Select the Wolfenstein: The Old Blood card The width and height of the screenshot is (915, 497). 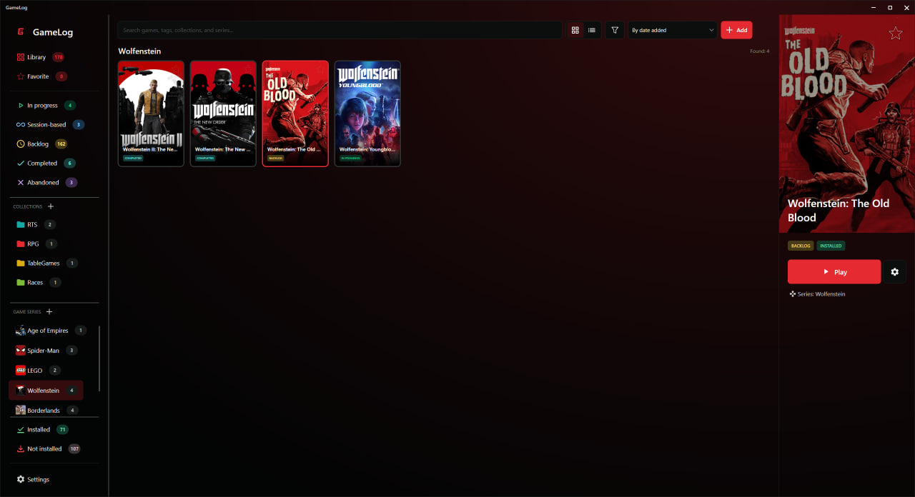click(295, 114)
